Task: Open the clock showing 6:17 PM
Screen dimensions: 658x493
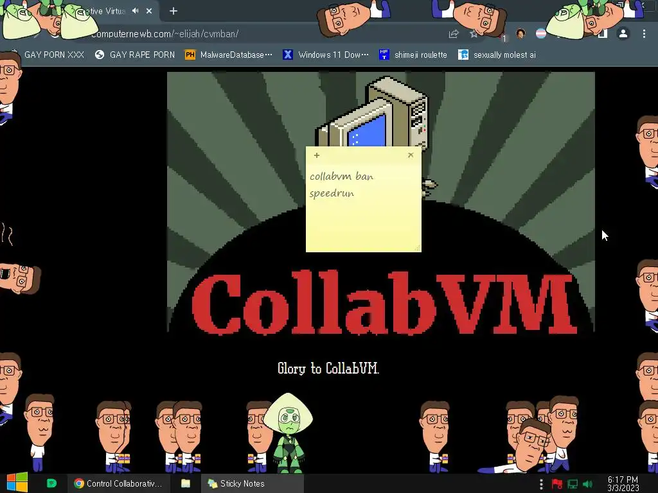Action: 623,484
